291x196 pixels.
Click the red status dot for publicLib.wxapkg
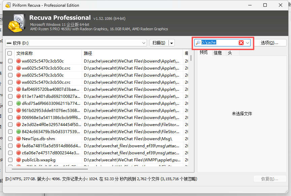pyautogui.click(x=19, y=160)
